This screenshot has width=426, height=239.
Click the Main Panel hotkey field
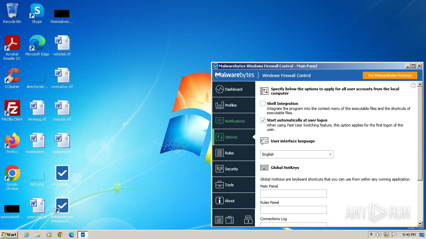(x=293, y=194)
